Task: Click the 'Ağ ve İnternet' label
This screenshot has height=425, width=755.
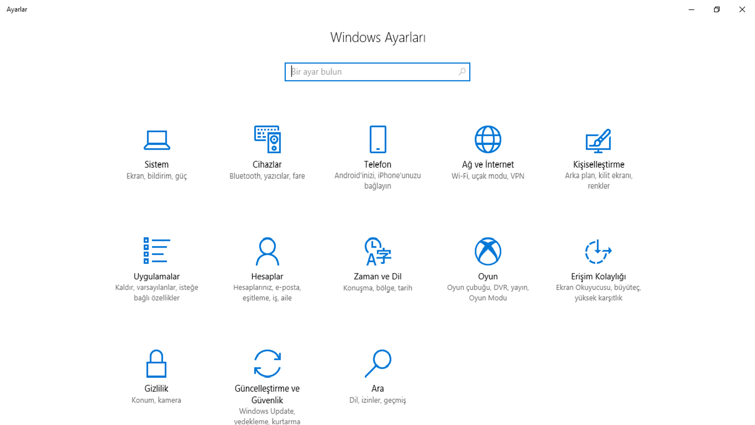Action: click(x=488, y=164)
